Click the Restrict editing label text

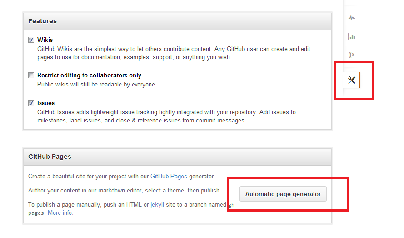pos(89,76)
